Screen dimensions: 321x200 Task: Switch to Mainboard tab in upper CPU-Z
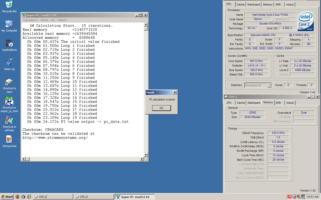(x=254, y=4)
